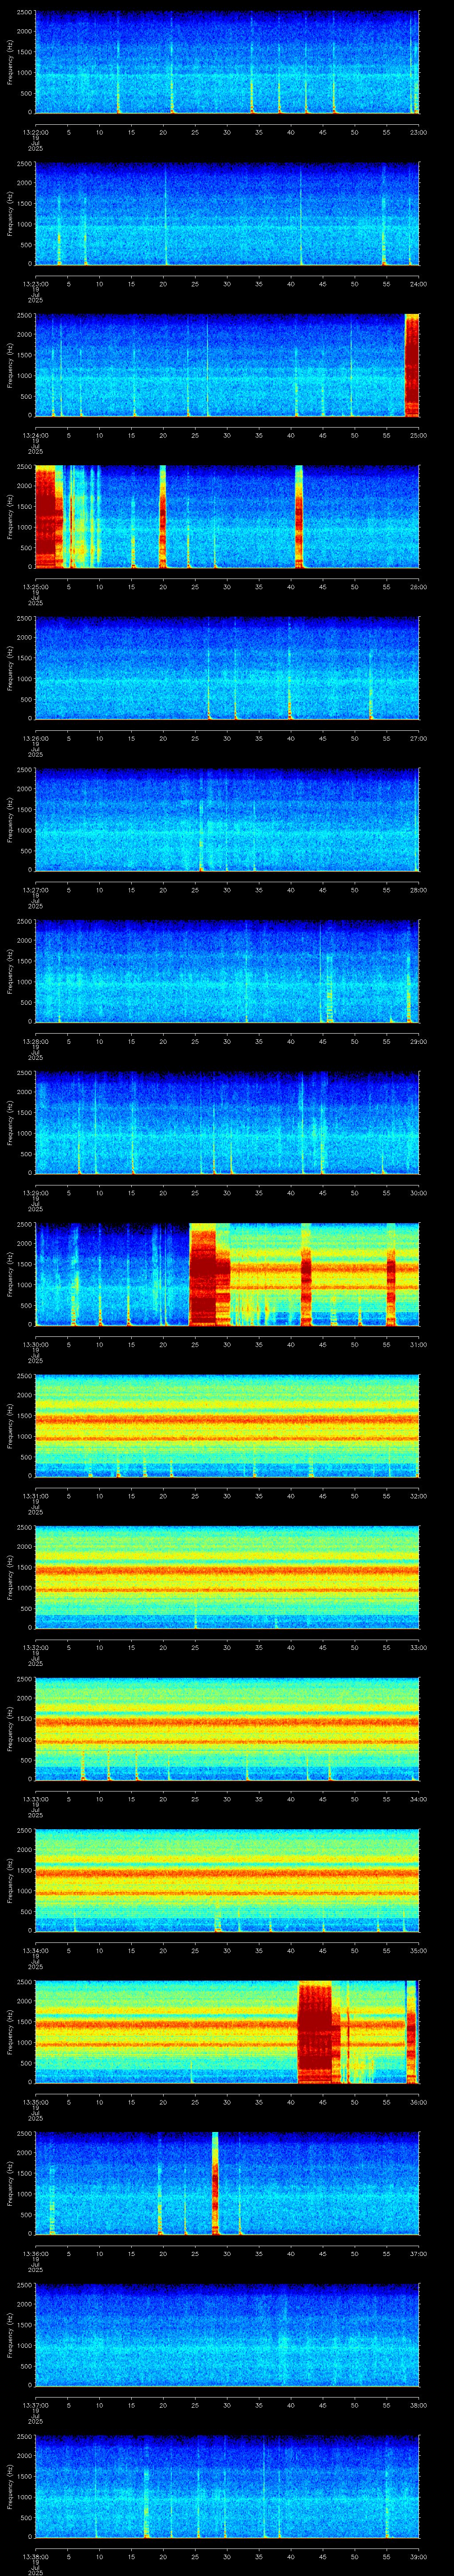Open the spectrogram panel starting at 13:37:00
The height and width of the screenshot is (2576, 454).
click(227, 2335)
